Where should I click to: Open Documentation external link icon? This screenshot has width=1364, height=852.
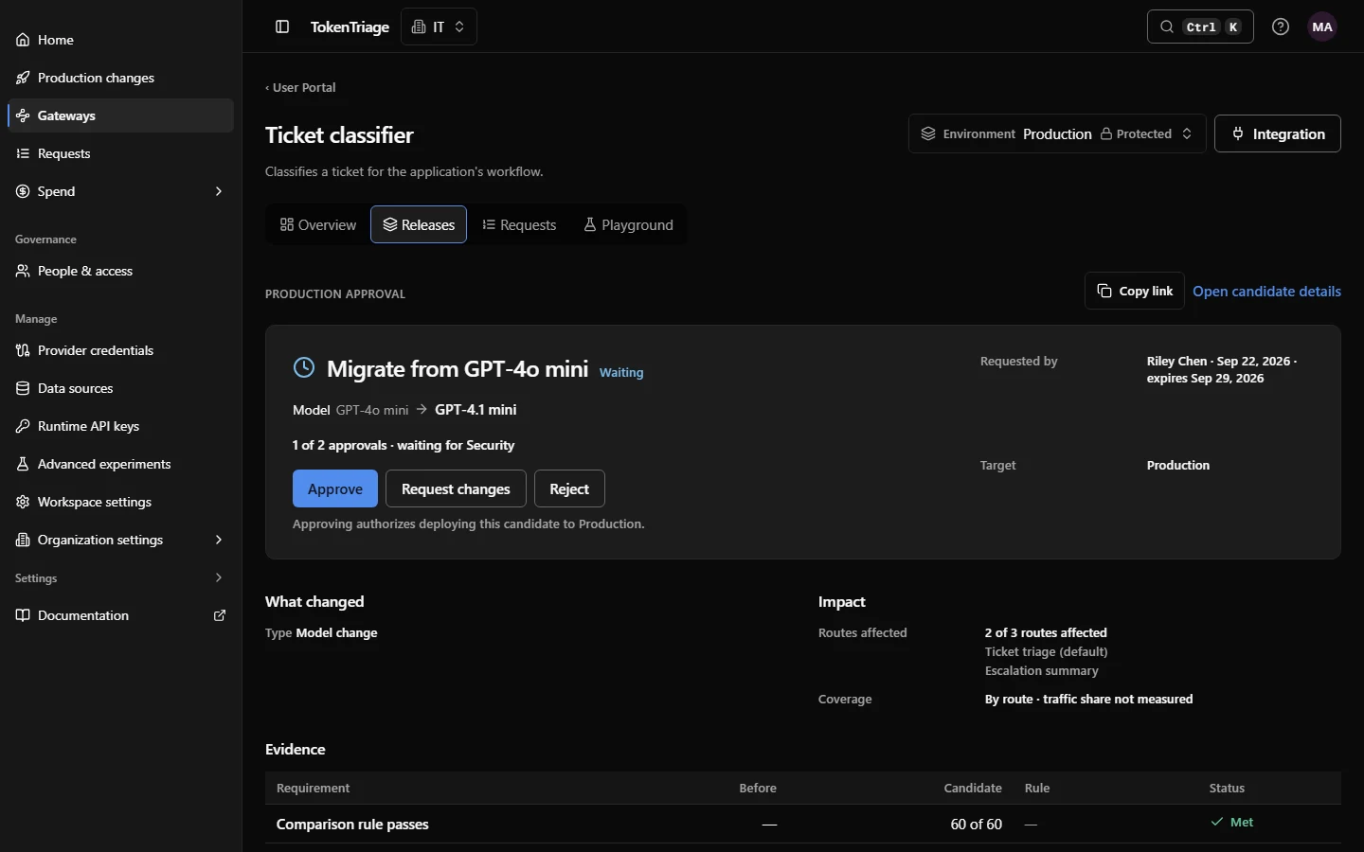pos(220,615)
